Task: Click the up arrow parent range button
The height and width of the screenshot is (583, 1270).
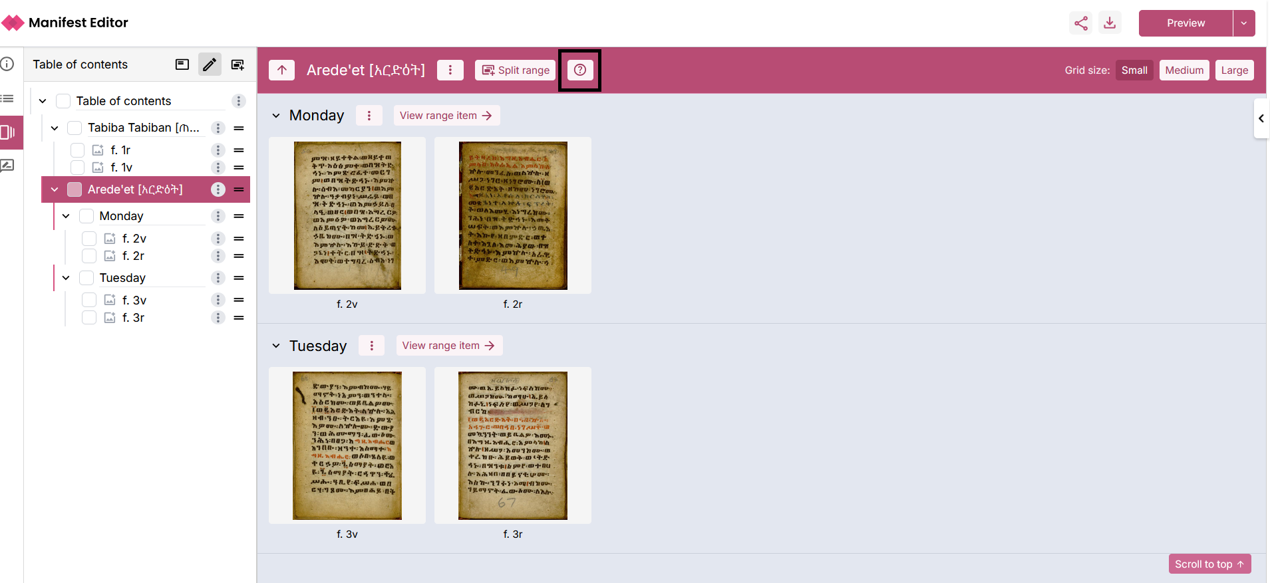Action: (x=282, y=70)
